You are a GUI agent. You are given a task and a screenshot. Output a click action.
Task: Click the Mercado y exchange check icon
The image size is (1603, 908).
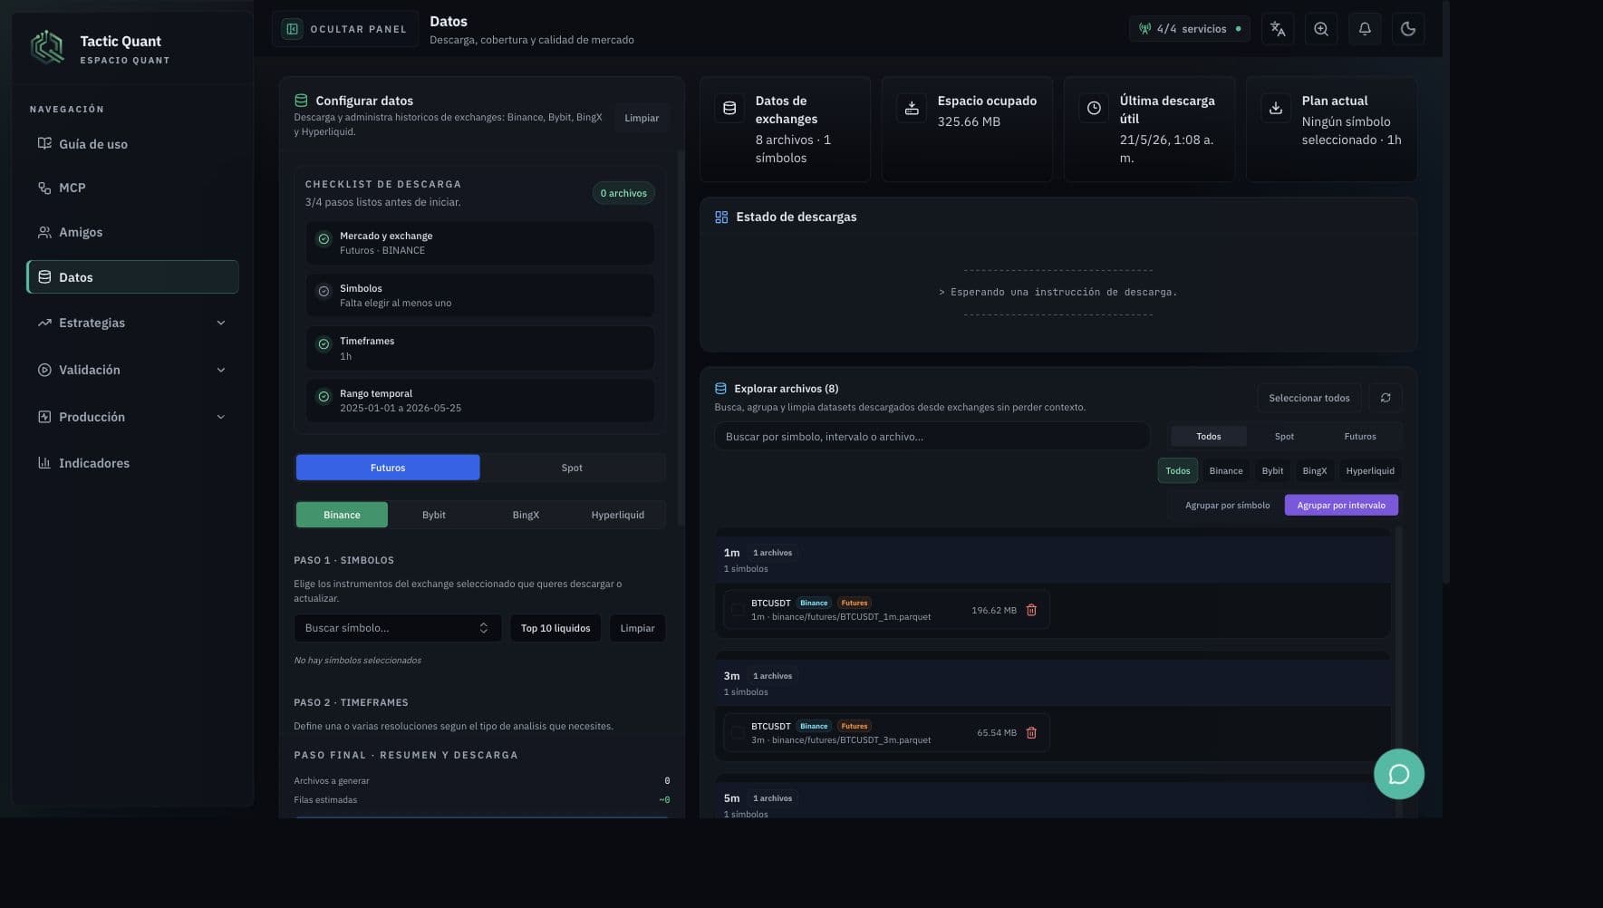tap(323, 239)
